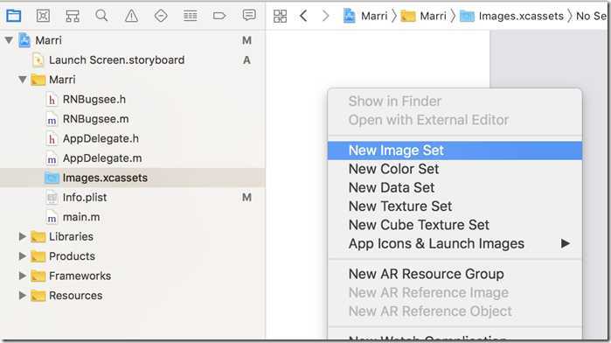
Task: Open the Debug navigator icon
Action: (x=191, y=16)
